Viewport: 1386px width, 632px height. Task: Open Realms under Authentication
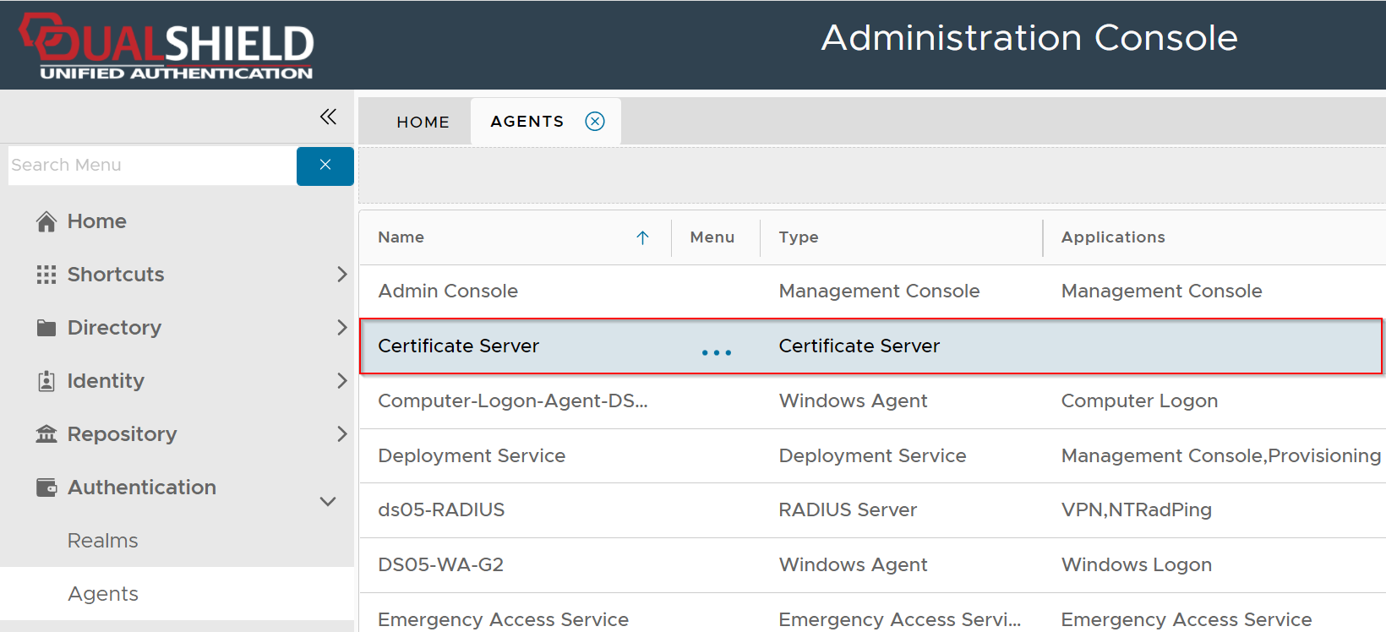coord(102,541)
